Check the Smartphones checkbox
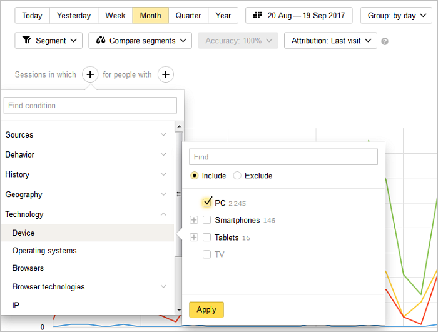Screen dimensions: 438x332 tap(207, 220)
